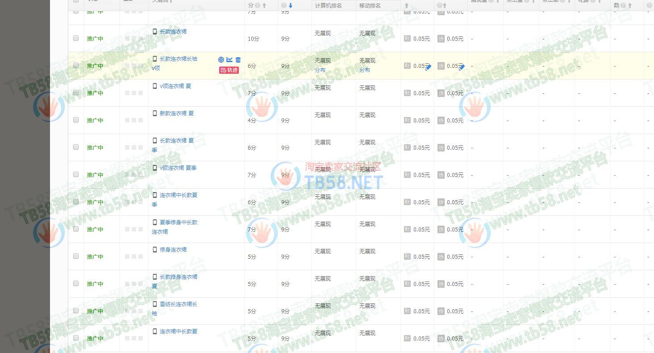The width and height of the screenshot is (654, 353).
Task: Click 默 icon in 夏季修身中长款连衣裙 row
Action: [x=407, y=229]
